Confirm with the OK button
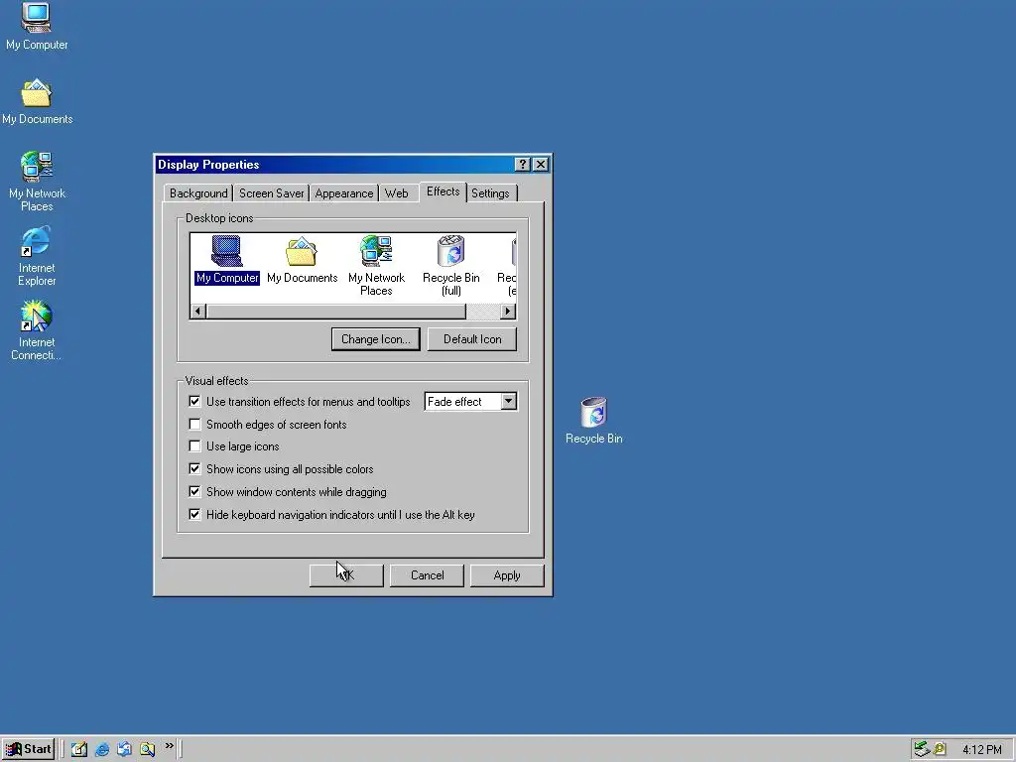The width and height of the screenshot is (1016, 762). click(x=346, y=575)
